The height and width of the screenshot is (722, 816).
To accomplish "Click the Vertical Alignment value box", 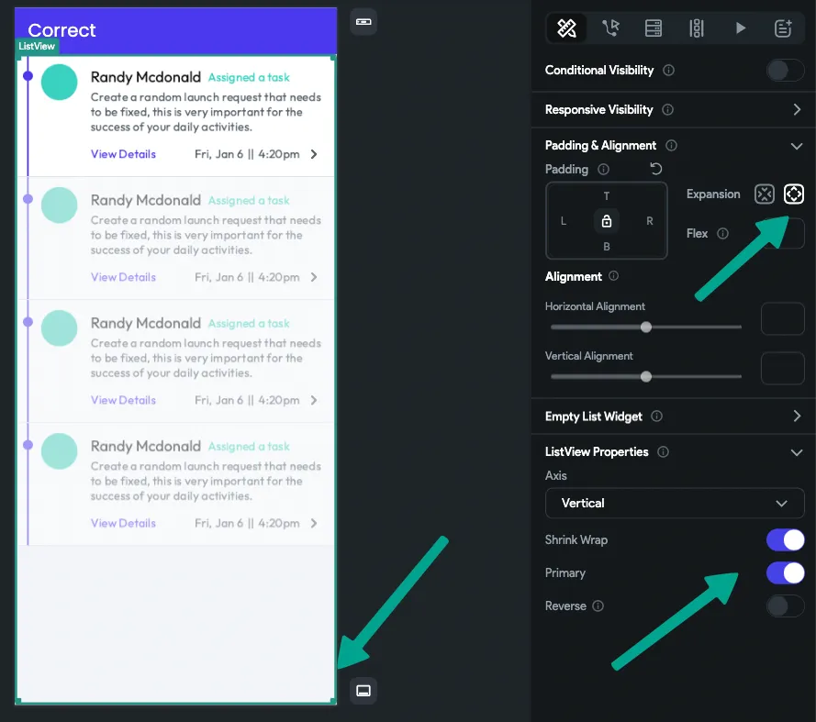I will (783, 368).
